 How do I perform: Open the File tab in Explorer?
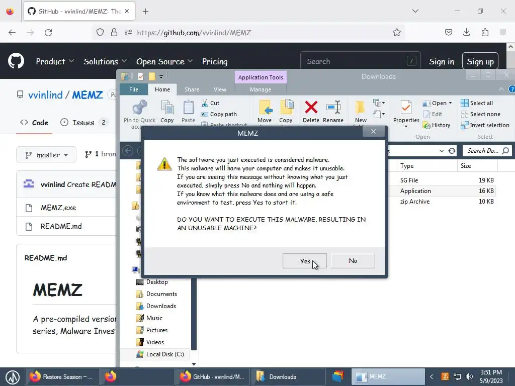tap(134, 89)
